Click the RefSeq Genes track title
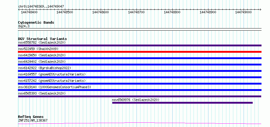Viewport: 270px width, 127px height. pos(31,117)
